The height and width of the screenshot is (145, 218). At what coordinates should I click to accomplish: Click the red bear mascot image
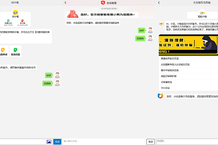(73, 14)
